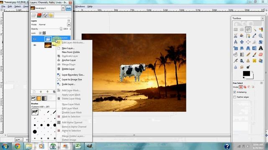This screenshot has width=268, height=150.
Task: Select the Dodge/Burn tool
Action: point(248,67)
